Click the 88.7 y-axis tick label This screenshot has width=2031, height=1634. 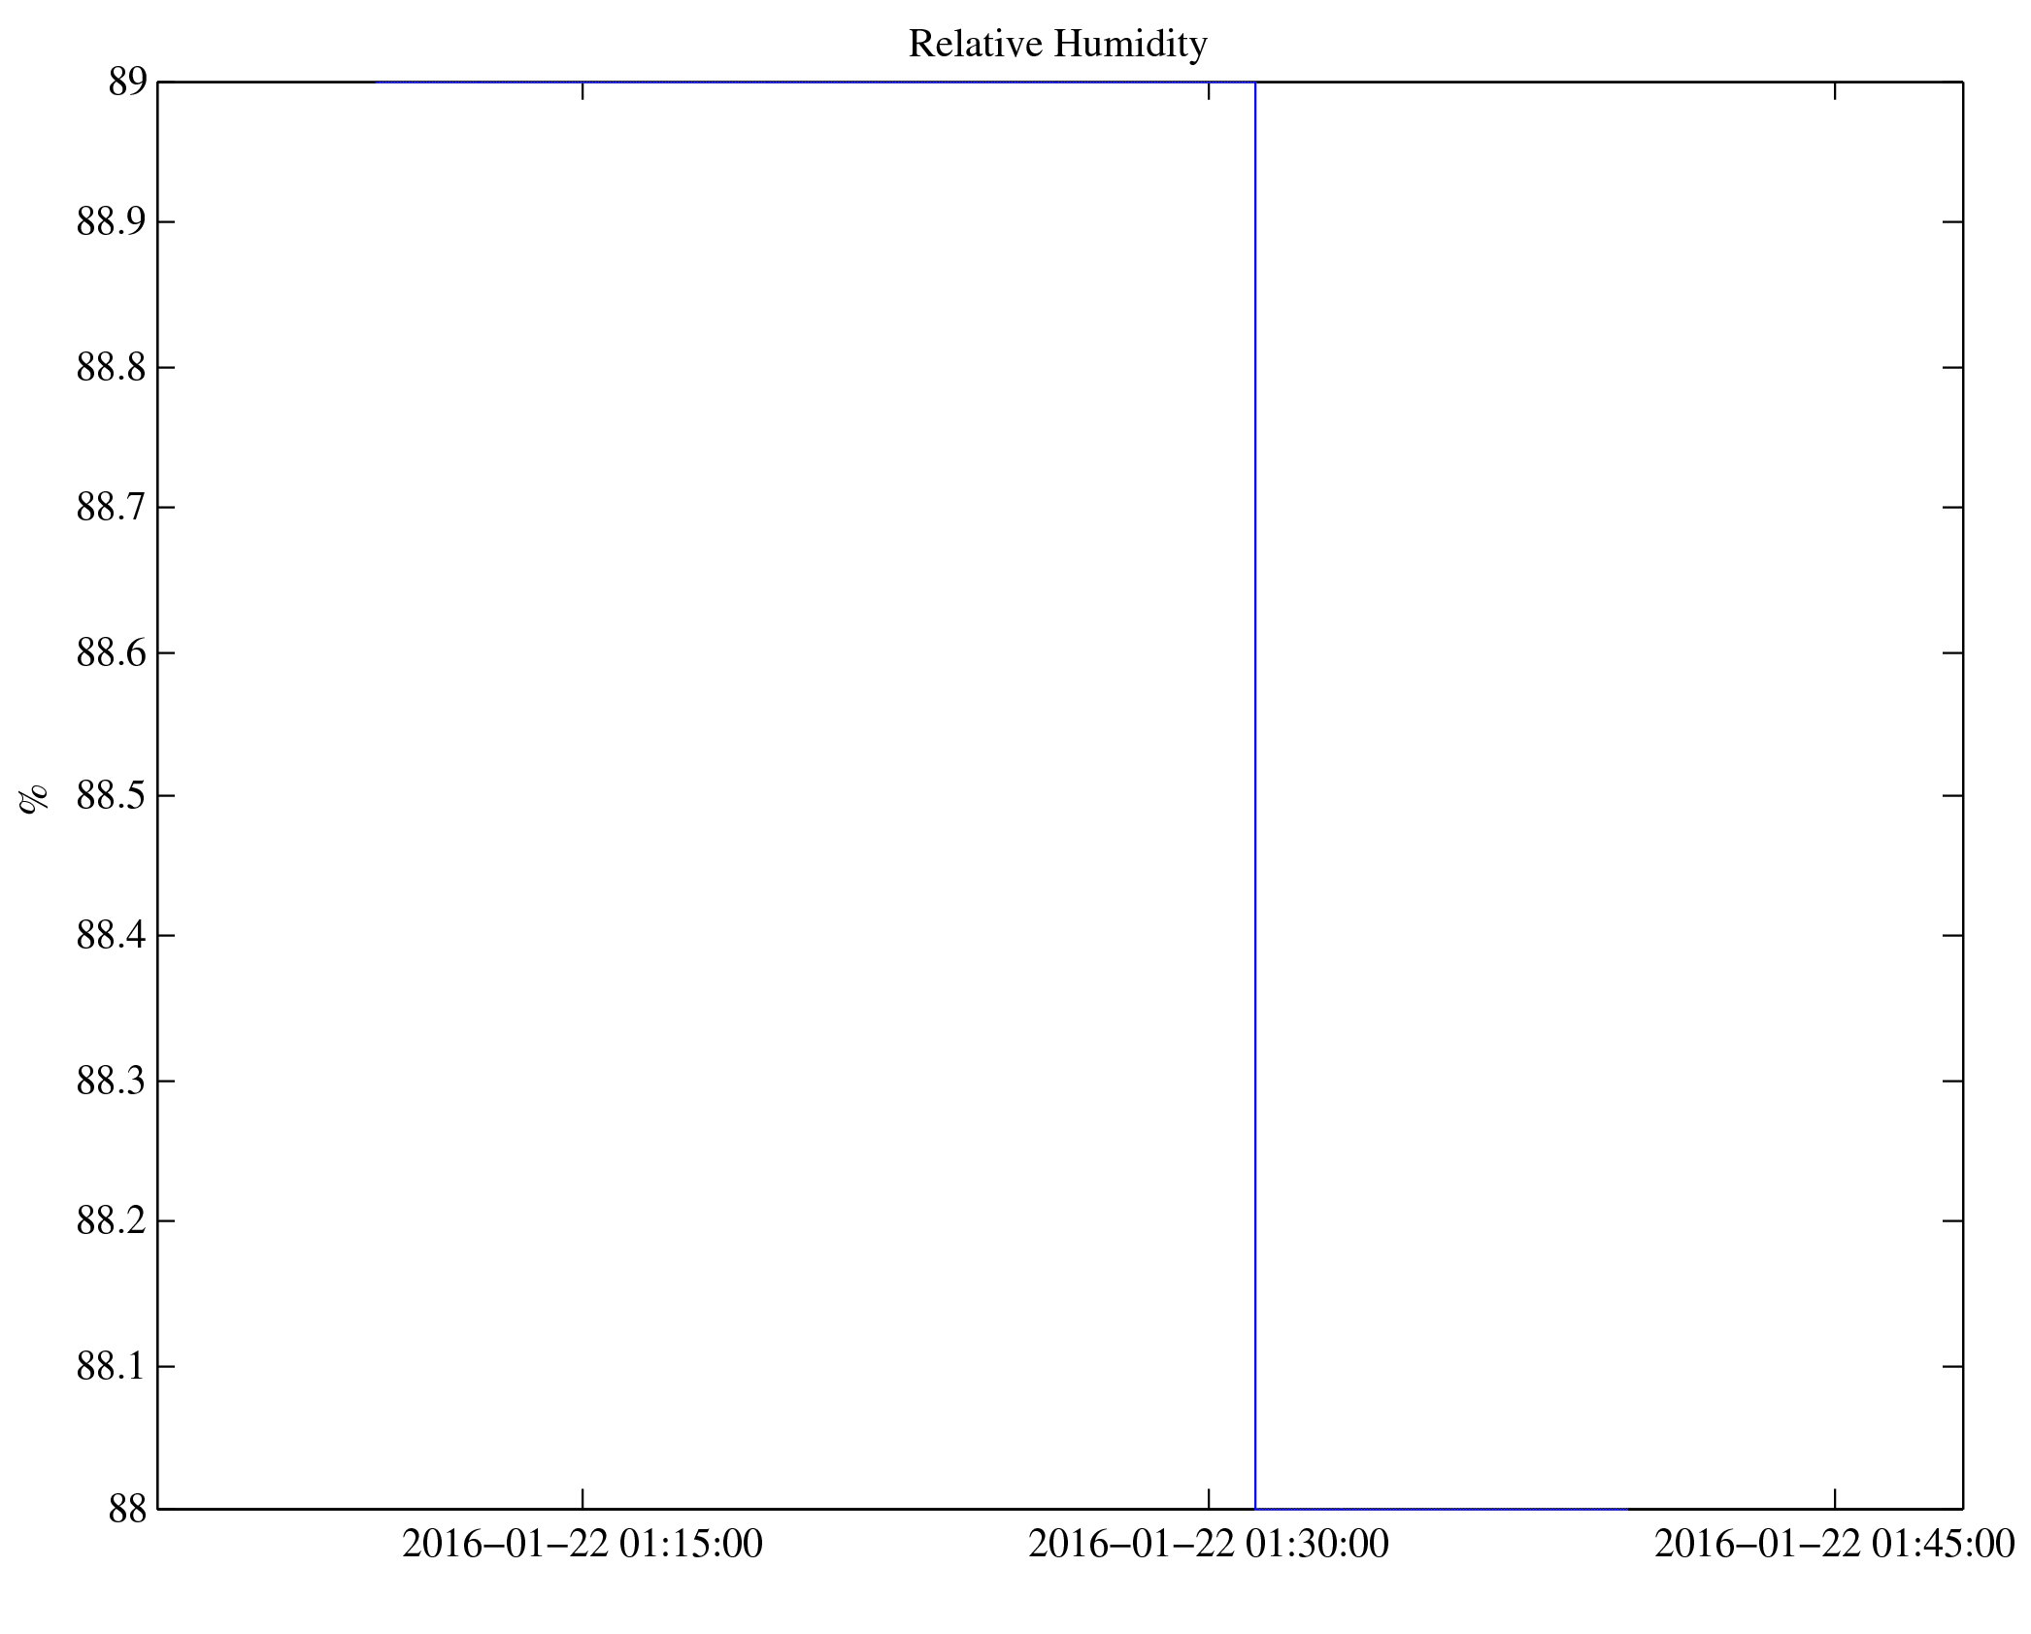point(112,507)
